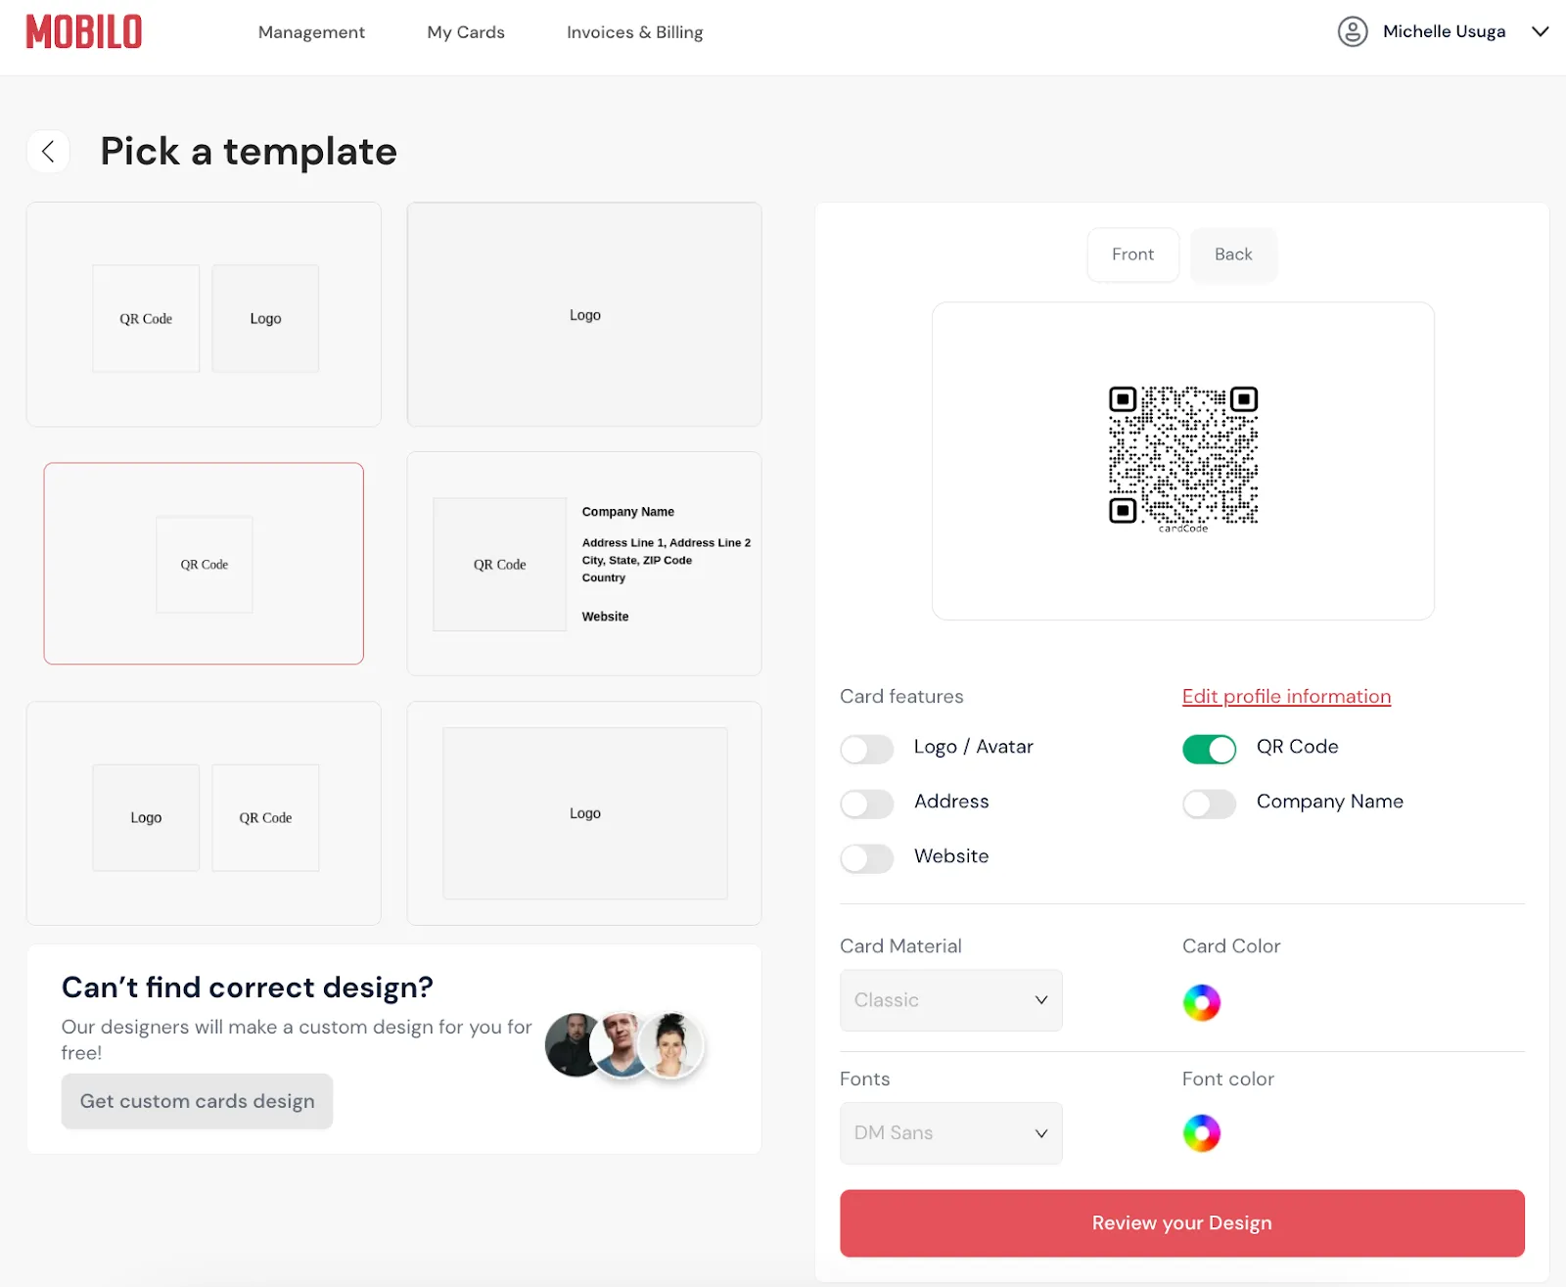Viewport: 1566px width, 1287px height.
Task: Select the QR Code only template
Action: tap(204, 564)
